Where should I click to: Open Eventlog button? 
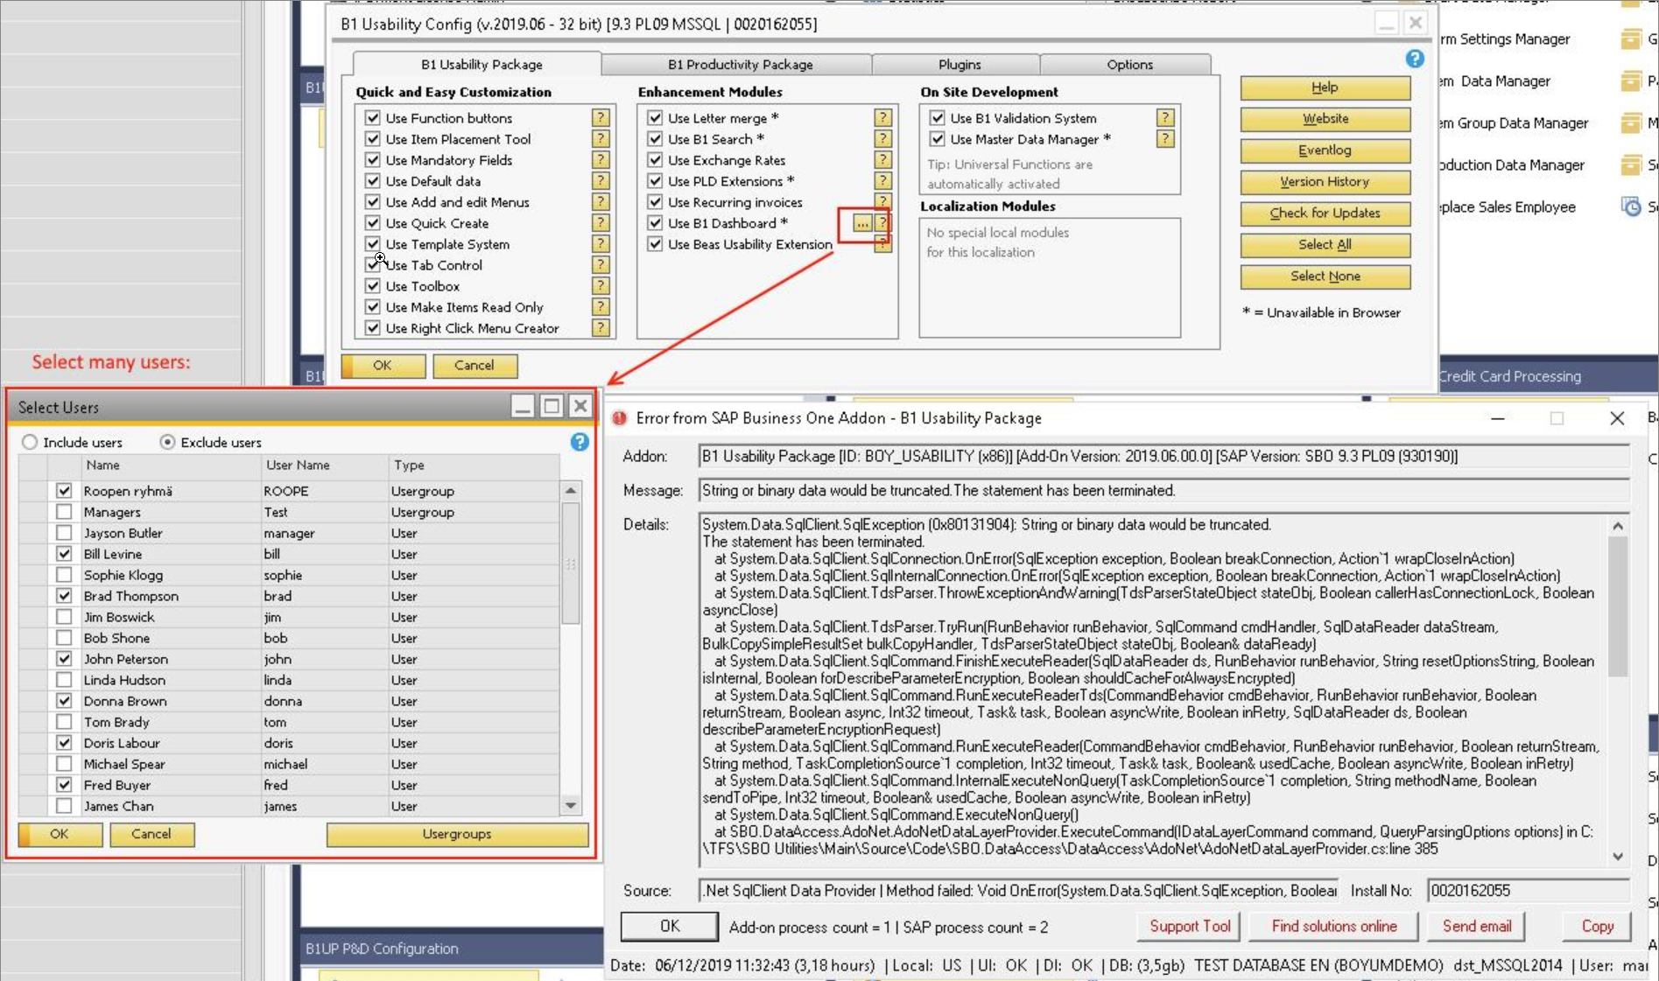pyautogui.click(x=1325, y=151)
